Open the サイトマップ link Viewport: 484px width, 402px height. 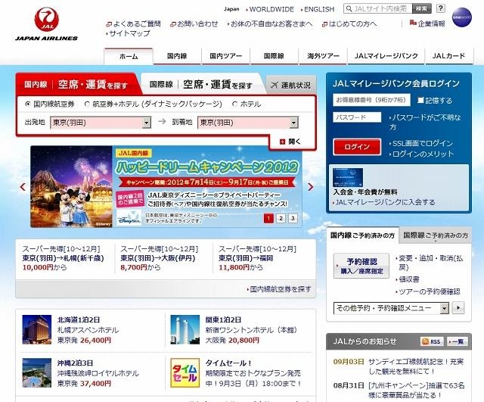click(x=128, y=33)
